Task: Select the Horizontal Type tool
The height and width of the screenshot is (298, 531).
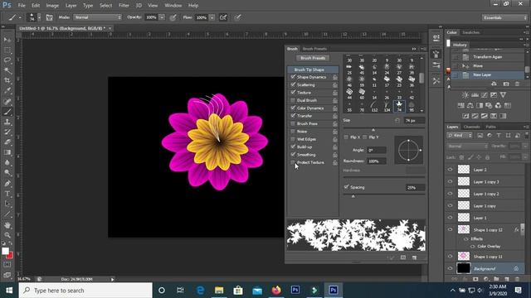Action: 7,194
